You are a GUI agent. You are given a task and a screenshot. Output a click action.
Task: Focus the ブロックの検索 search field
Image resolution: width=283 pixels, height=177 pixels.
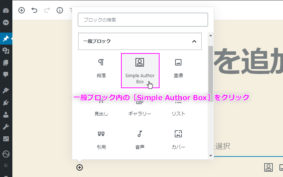143,20
